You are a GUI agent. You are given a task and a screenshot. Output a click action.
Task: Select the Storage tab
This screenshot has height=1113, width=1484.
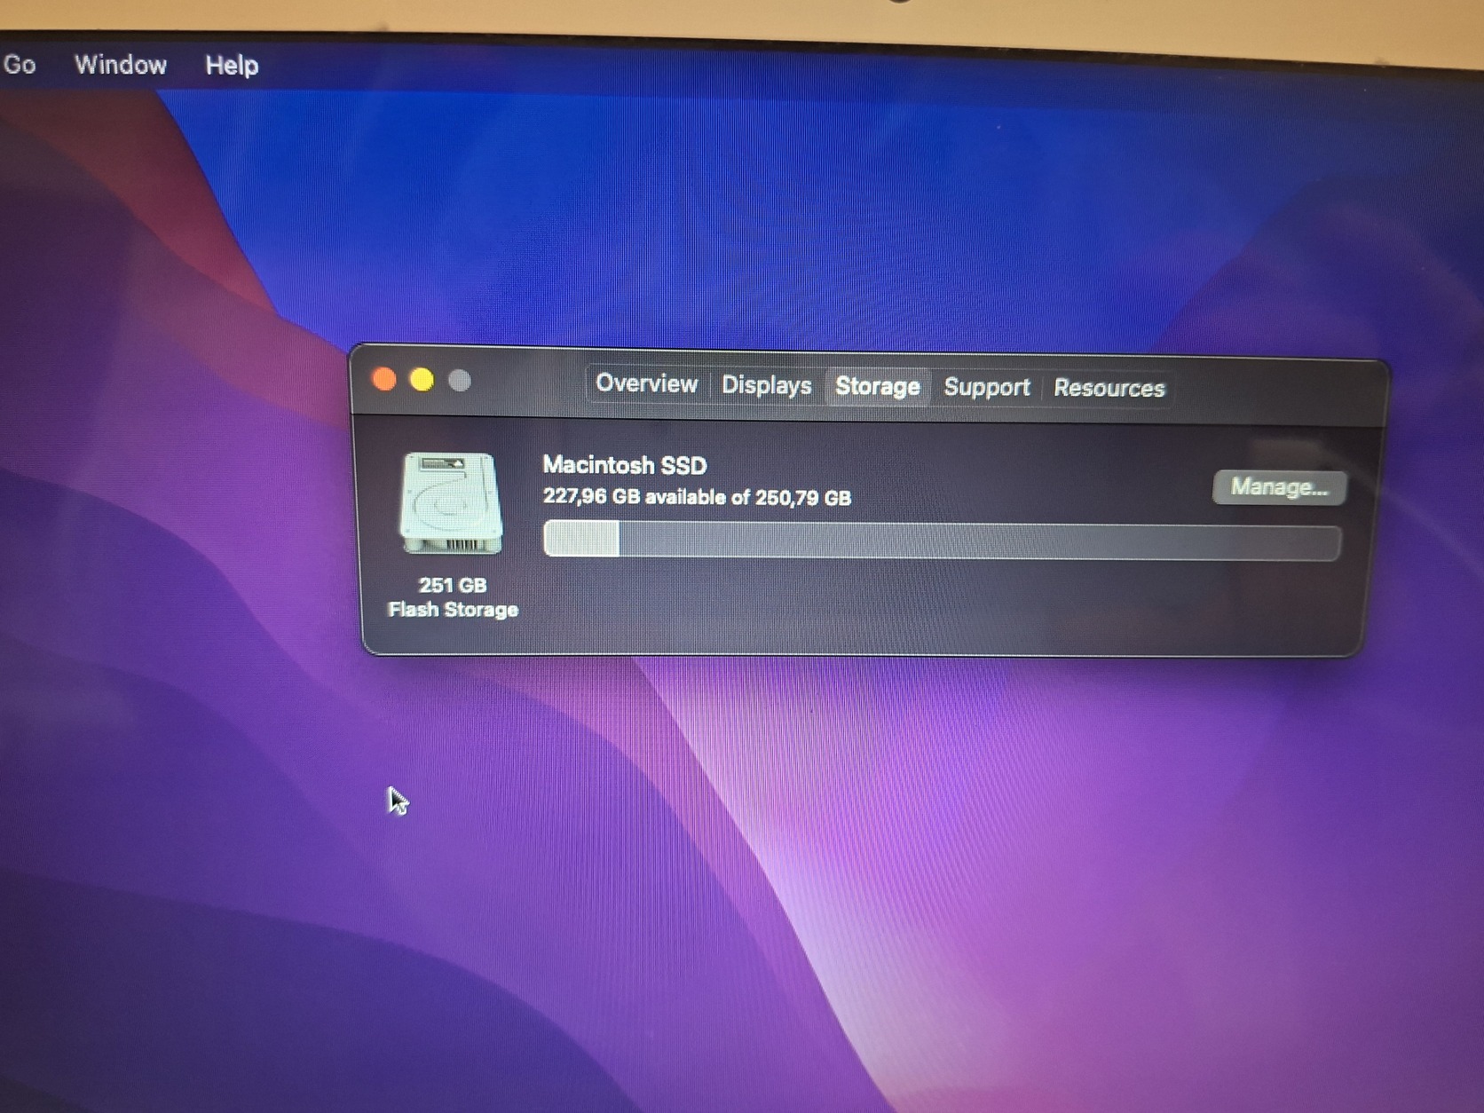877,386
